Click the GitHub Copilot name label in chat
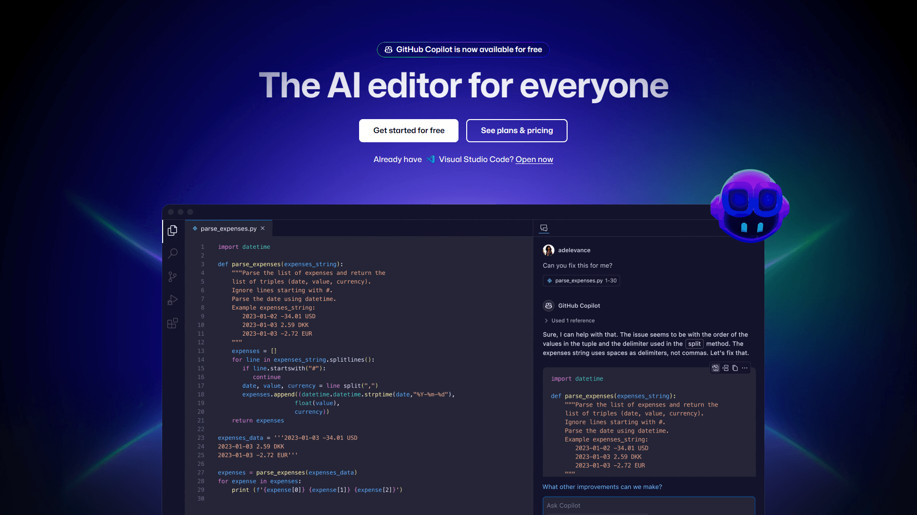 click(579, 306)
